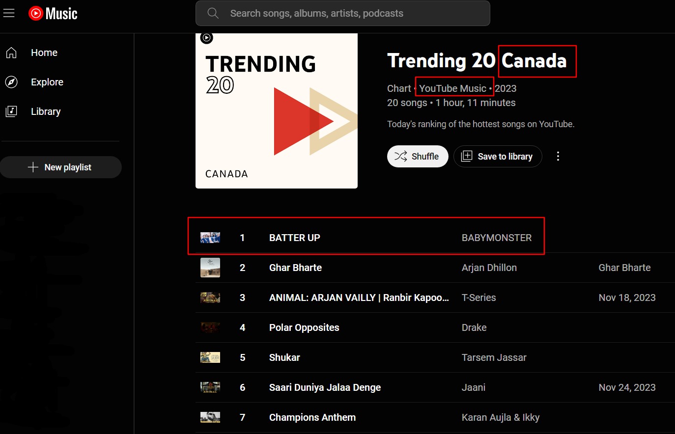Image resolution: width=675 pixels, height=434 pixels.
Task: Click Today's ranking description text
Action: (x=481, y=124)
